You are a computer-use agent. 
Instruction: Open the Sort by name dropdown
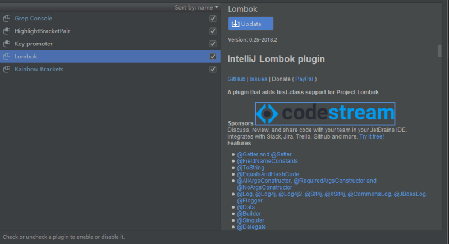[x=196, y=7]
